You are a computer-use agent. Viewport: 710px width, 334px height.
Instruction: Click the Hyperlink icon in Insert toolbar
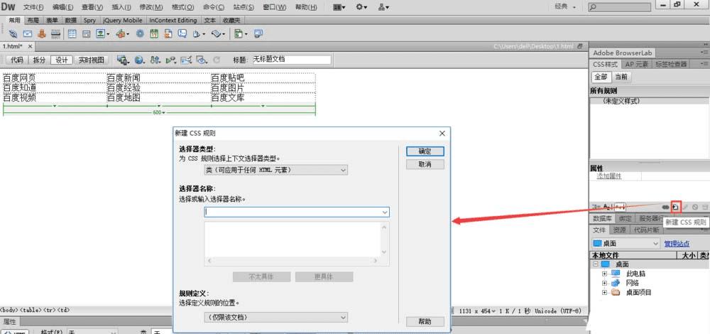[x=13, y=33]
